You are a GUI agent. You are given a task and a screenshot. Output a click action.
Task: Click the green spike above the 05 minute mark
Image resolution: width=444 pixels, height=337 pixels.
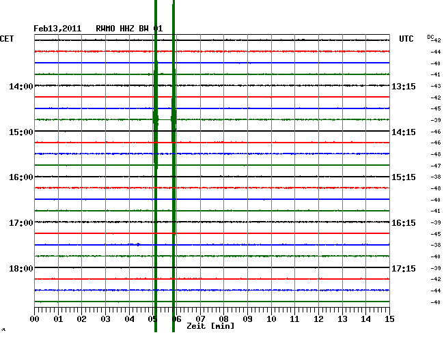pyautogui.click(x=156, y=166)
